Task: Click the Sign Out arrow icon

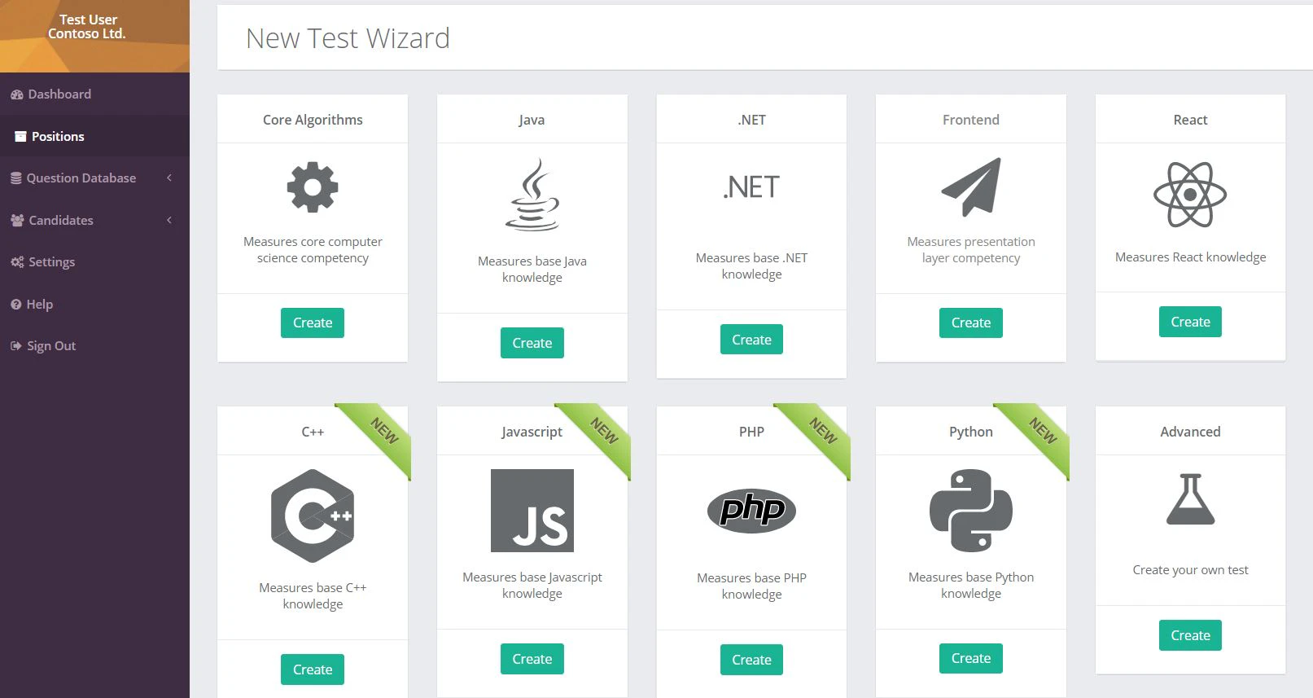Action: tap(15, 346)
